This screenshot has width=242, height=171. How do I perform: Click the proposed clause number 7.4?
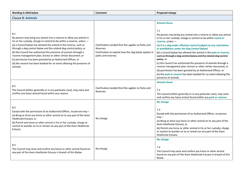point(158,147)
